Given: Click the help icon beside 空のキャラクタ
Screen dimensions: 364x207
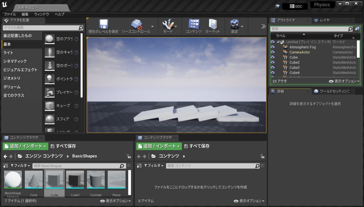Looking at the screenshot, I should point(76,53).
